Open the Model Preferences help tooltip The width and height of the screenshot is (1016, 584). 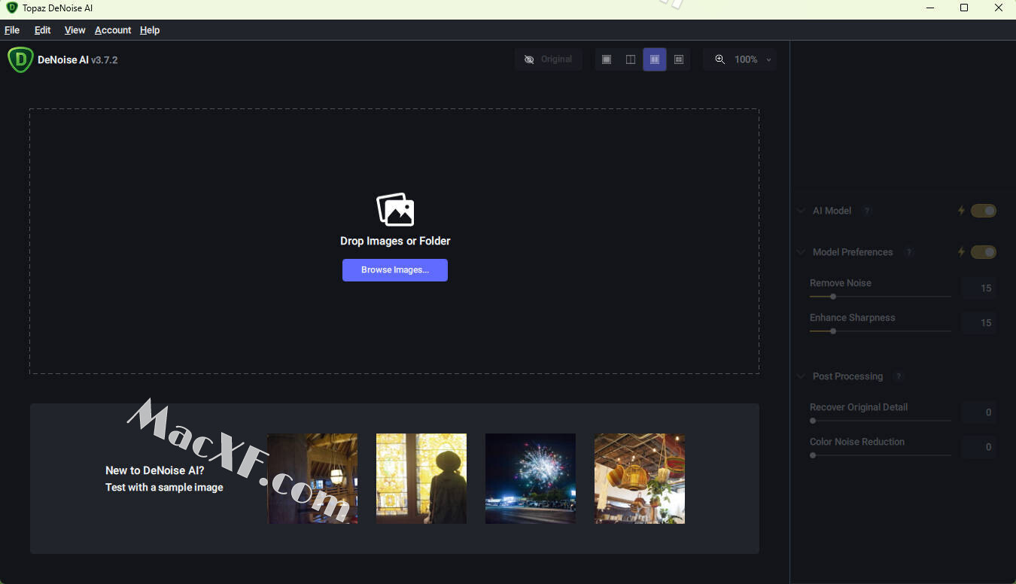tap(909, 252)
